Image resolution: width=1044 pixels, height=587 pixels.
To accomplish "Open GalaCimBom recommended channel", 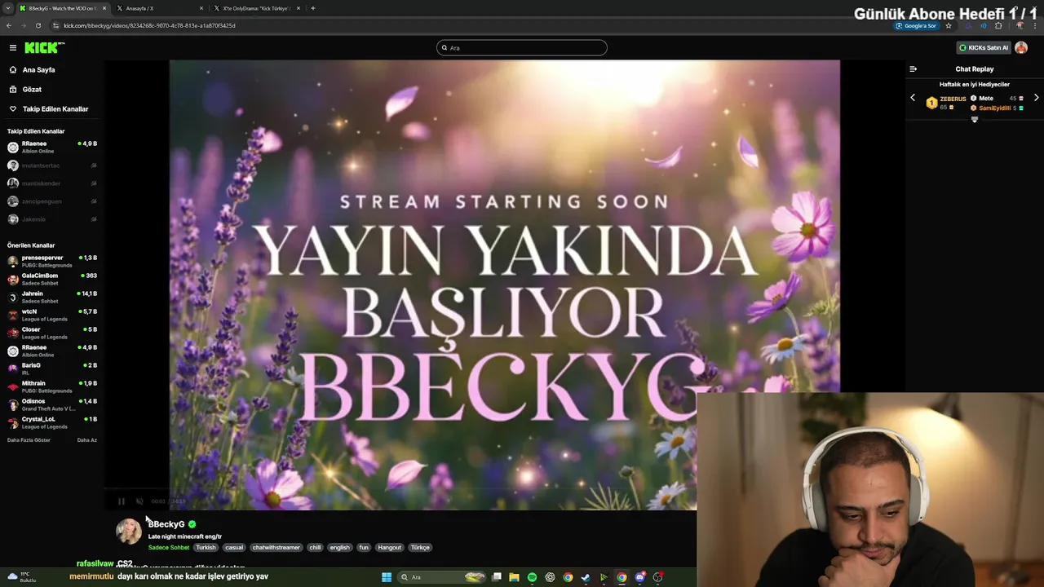I will click(52, 280).
